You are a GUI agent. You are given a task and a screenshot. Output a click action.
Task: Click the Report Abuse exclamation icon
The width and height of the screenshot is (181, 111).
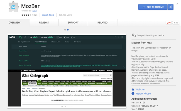pos(133,93)
